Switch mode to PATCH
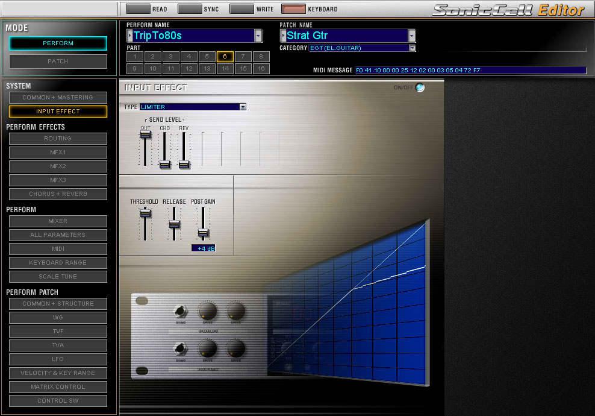 [x=58, y=61]
